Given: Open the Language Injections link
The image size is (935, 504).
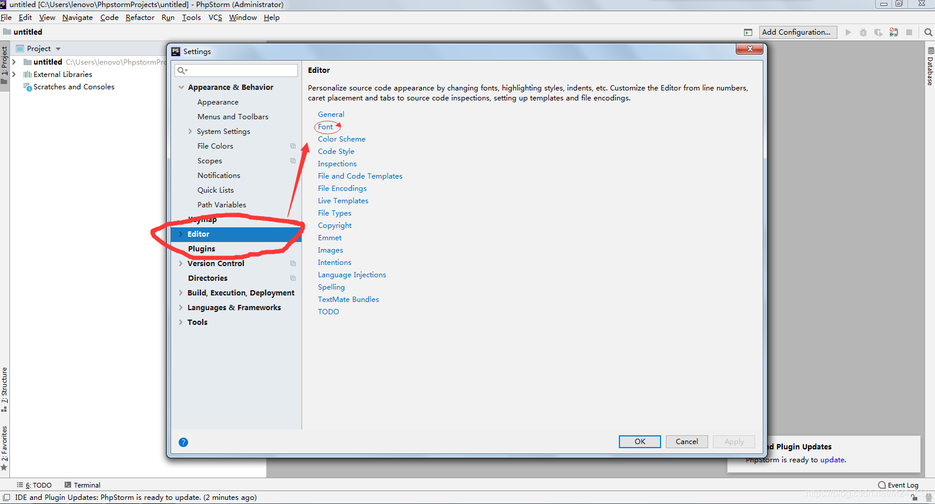Looking at the screenshot, I should tap(352, 275).
